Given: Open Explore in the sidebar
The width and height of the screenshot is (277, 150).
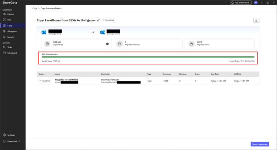Looking at the screenshot, I should coord(10,14).
